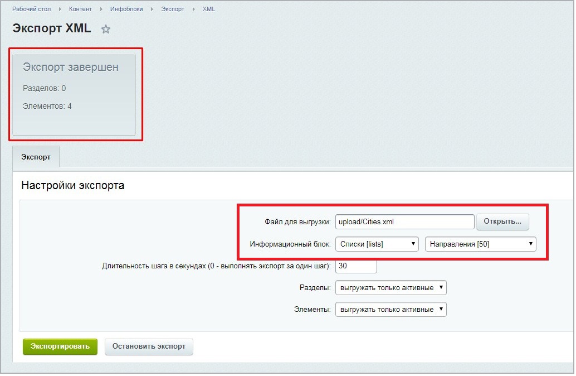Image resolution: width=576 pixels, height=376 pixels.
Task: Click the arrow after Инфоблоки breadcrumb
Action: (151, 9)
